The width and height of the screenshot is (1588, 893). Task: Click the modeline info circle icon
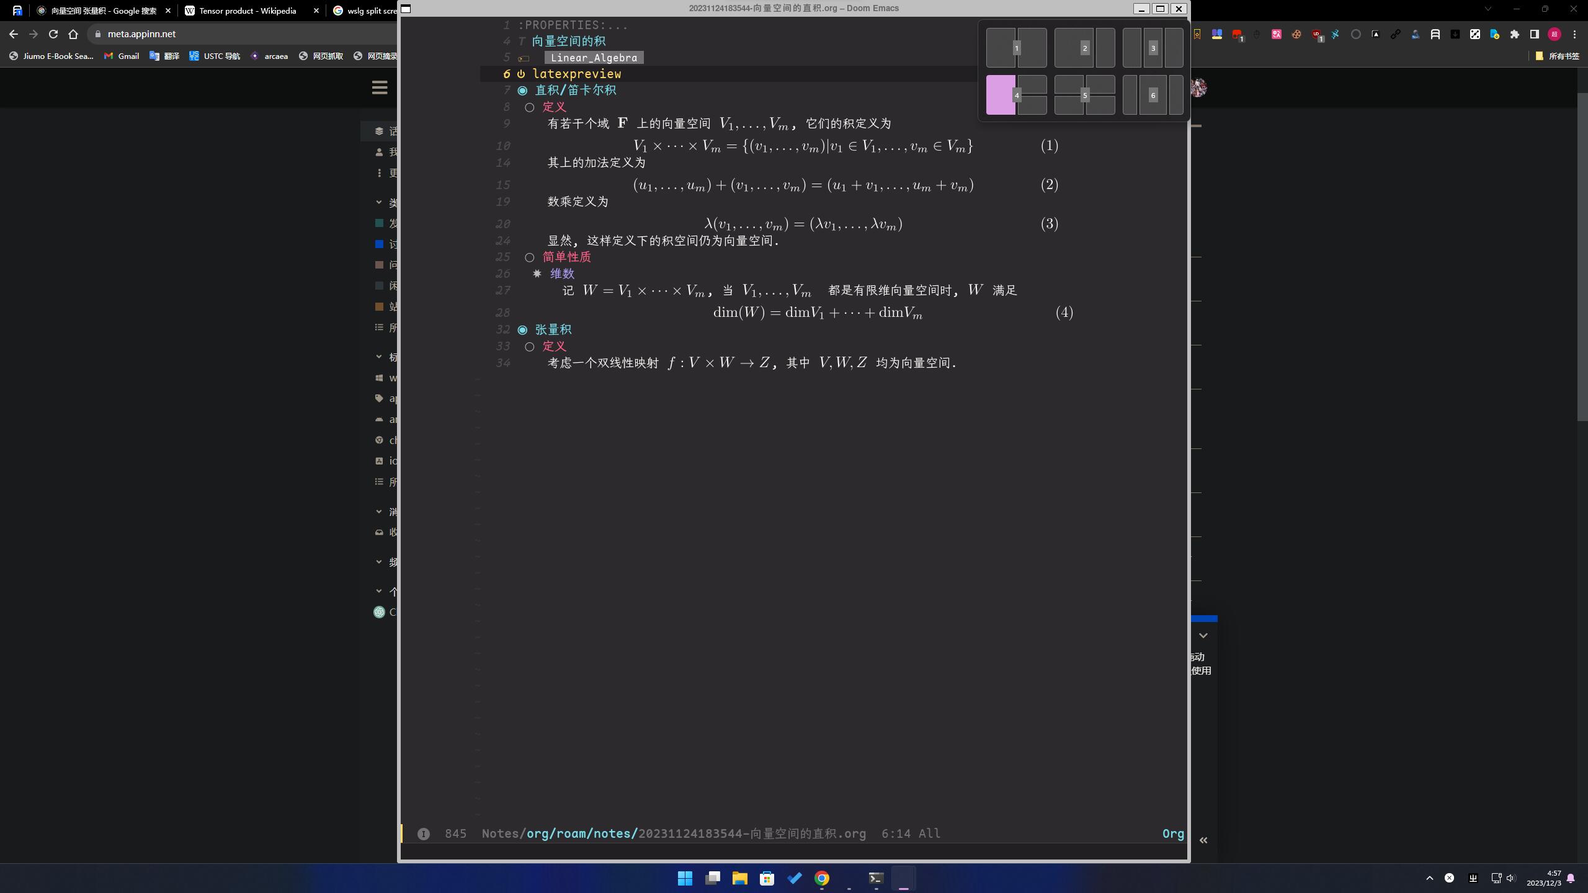pyautogui.click(x=424, y=834)
